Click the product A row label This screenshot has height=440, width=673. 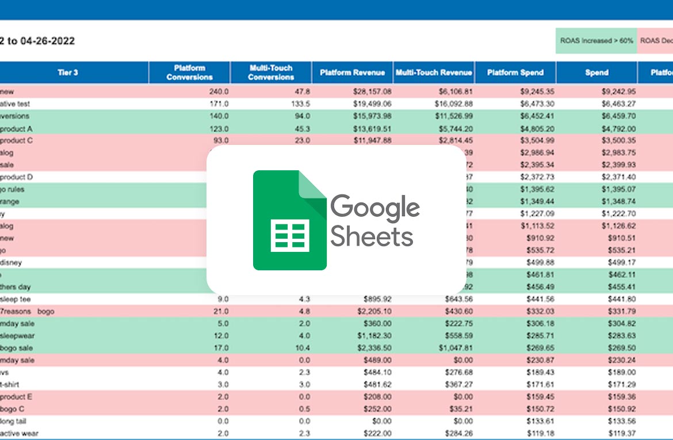[x=17, y=128]
